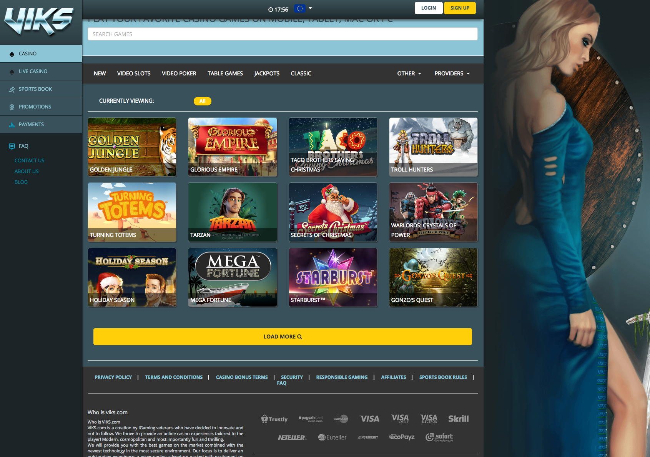Viewport: 650px width, 457px height.
Task: Click the plain VISA logo
Action: (370, 419)
